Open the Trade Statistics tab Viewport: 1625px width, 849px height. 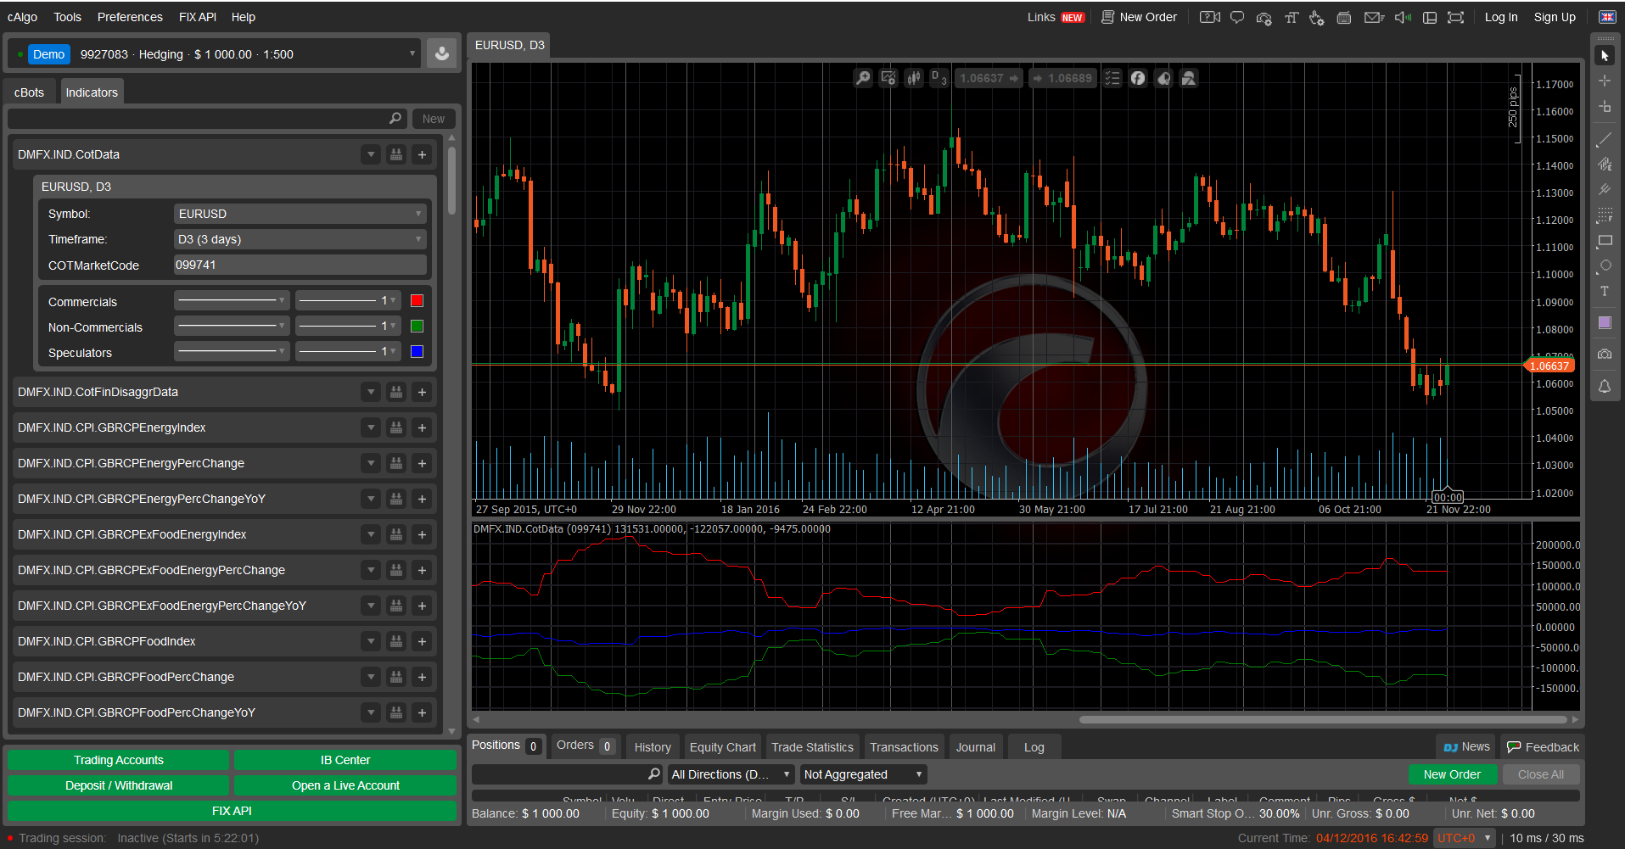(x=812, y=747)
